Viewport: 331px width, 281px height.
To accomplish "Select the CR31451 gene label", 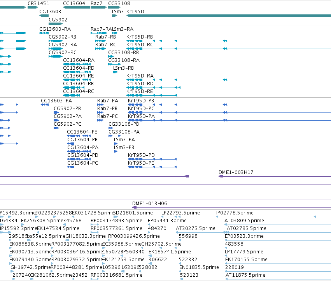I will (39, 4).
